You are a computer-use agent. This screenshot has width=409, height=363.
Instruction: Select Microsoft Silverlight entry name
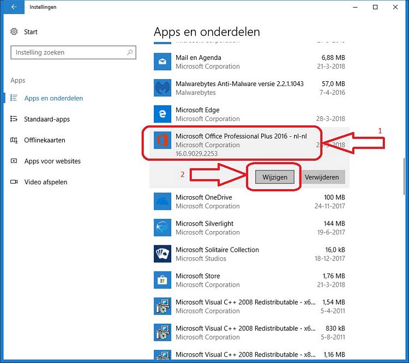pyautogui.click(x=204, y=223)
